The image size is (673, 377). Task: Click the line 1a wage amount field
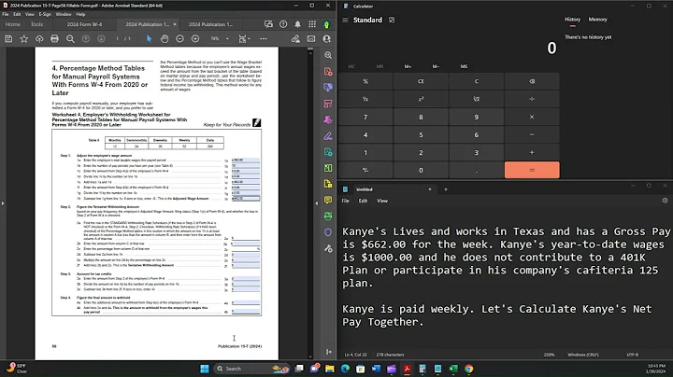(246, 161)
